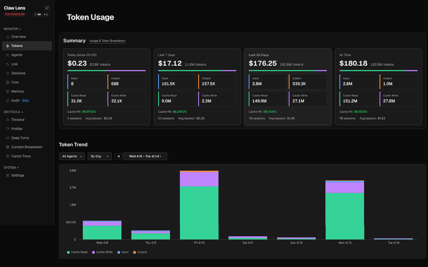Open the All Agents dropdown

pos(72,156)
